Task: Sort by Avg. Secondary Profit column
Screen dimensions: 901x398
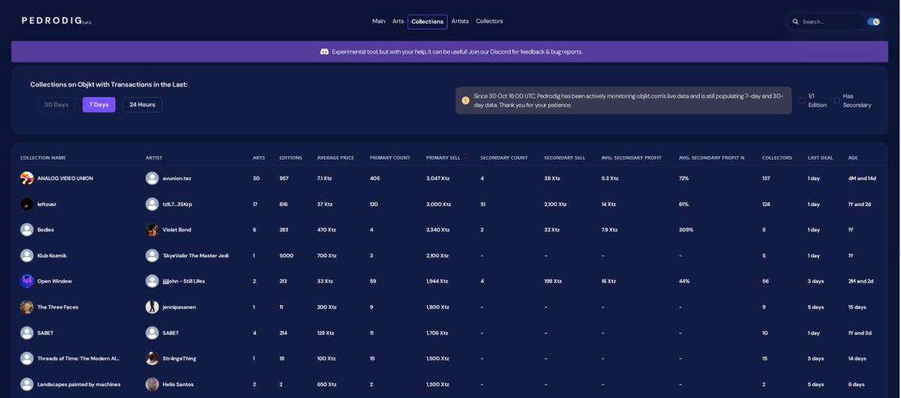Action: pyautogui.click(x=632, y=157)
